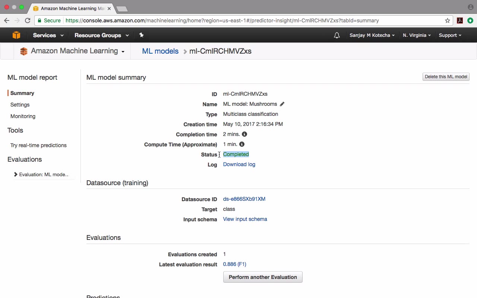Expand the Evaluation: ML model tree item
Viewport: 477px width, 298px height.
point(16,174)
